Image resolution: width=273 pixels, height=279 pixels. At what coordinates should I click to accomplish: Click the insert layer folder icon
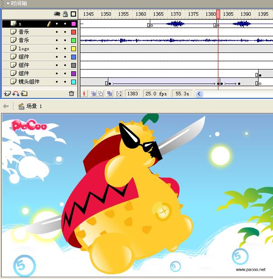pos(24,94)
